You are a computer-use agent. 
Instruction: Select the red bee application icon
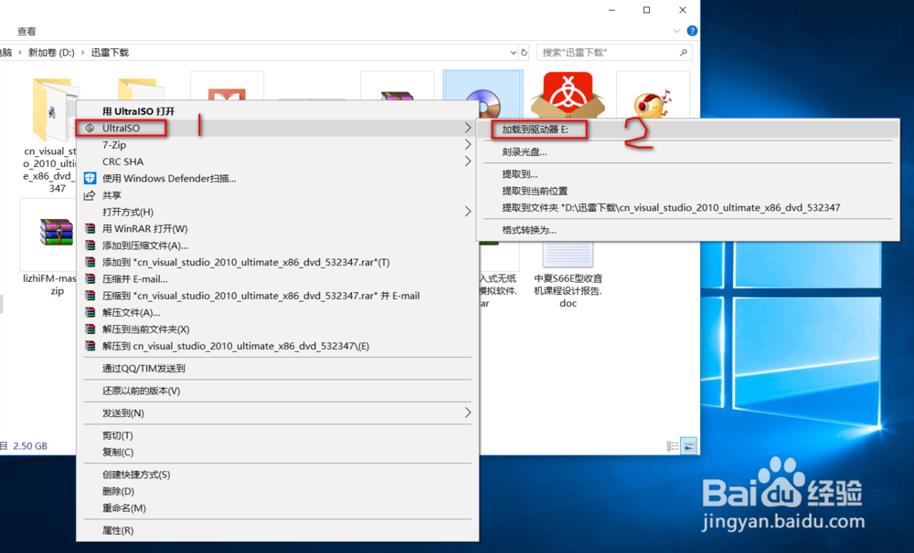[x=568, y=95]
